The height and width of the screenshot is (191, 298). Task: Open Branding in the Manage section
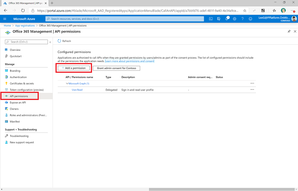(x=15, y=71)
